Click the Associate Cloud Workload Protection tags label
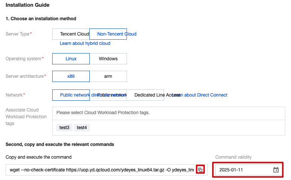291x180 pixels. 26,117
